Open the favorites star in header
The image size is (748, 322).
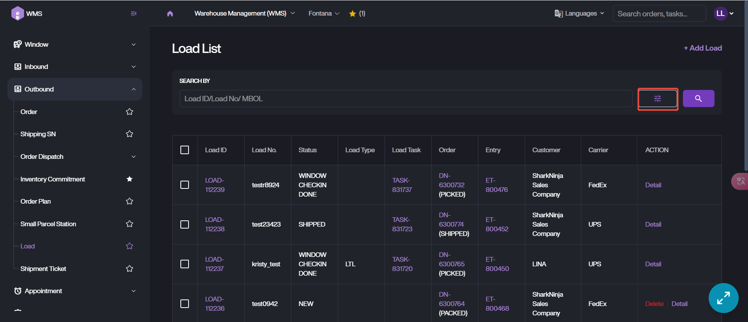pos(353,14)
